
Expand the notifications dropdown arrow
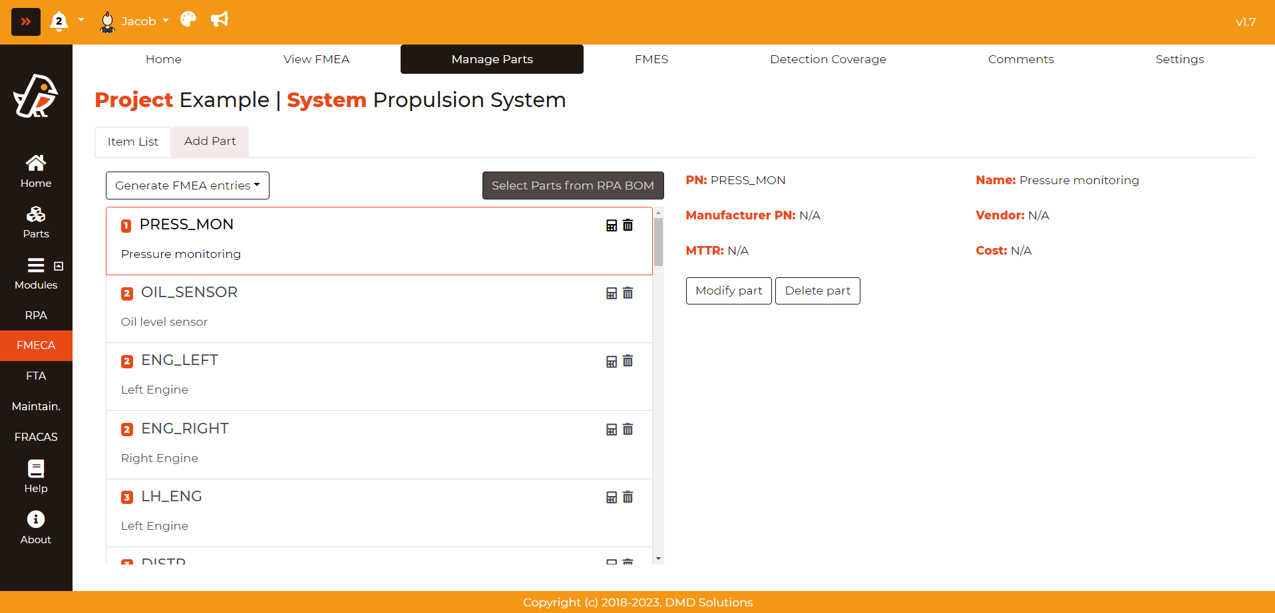click(x=81, y=20)
